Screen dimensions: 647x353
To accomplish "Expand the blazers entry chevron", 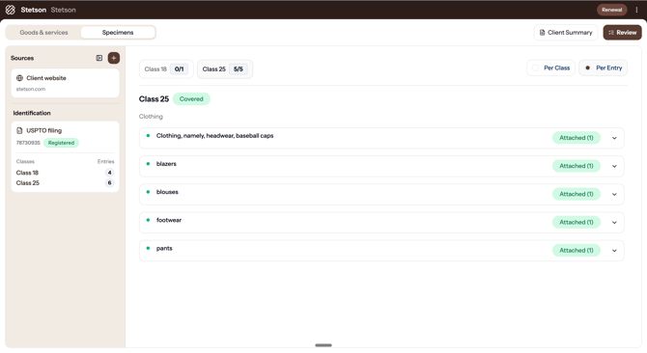I will tap(614, 166).
